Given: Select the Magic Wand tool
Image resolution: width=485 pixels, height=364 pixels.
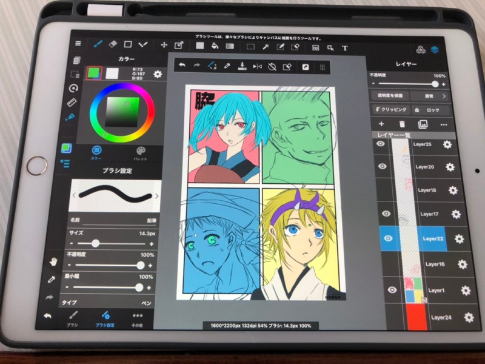Looking at the screenshot, I should pos(266,47).
